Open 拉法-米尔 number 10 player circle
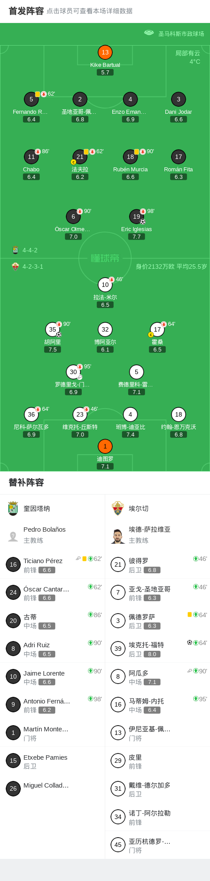210x881 pixels. pos(105,285)
